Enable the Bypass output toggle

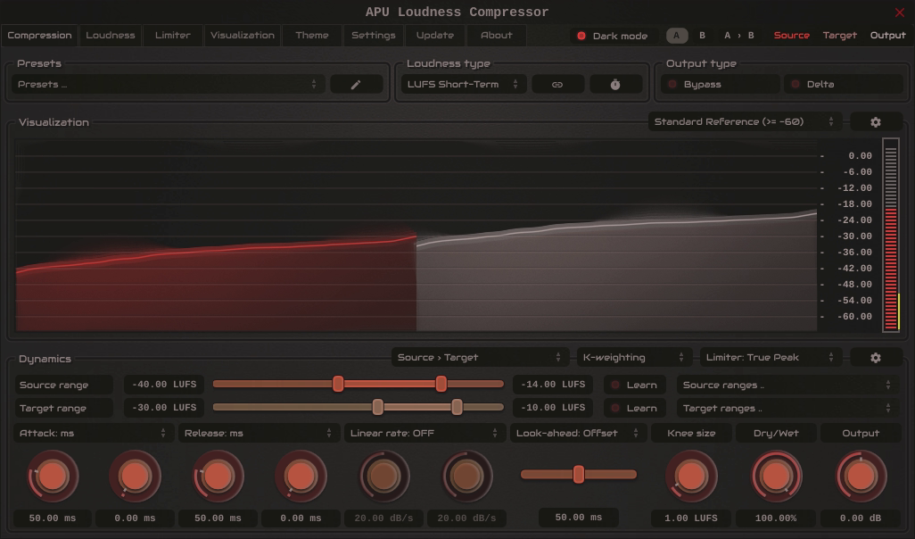[x=720, y=85]
